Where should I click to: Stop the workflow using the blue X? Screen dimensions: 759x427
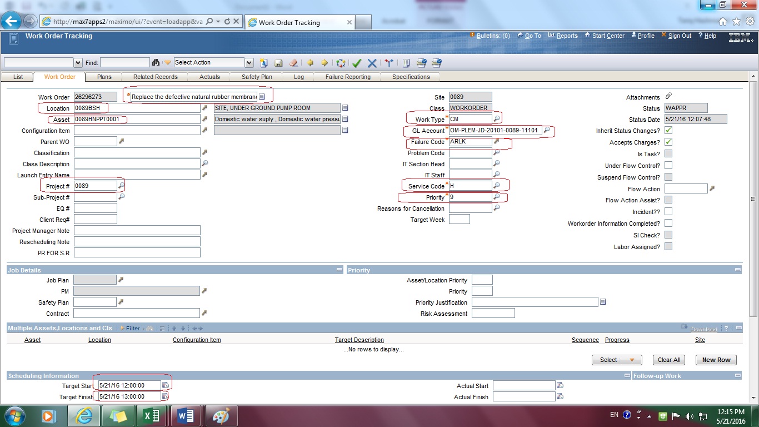click(372, 63)
